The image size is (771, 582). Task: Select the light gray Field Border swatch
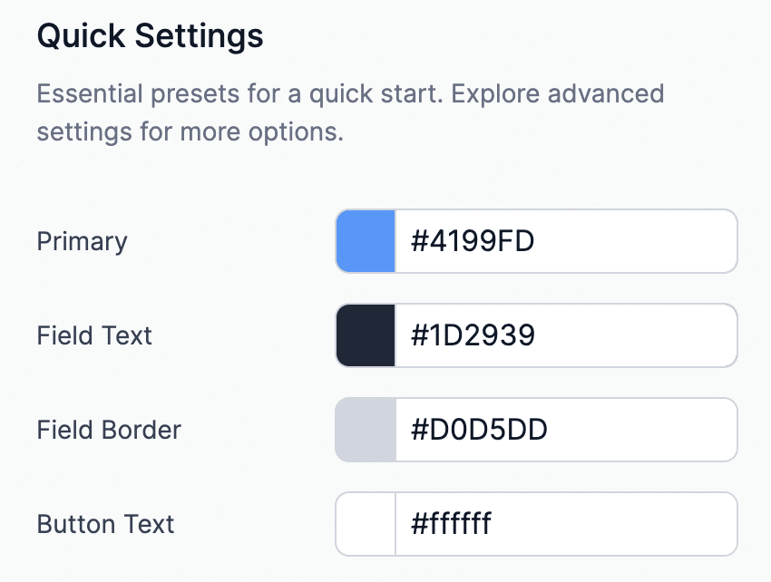click(x=364, y=429)
